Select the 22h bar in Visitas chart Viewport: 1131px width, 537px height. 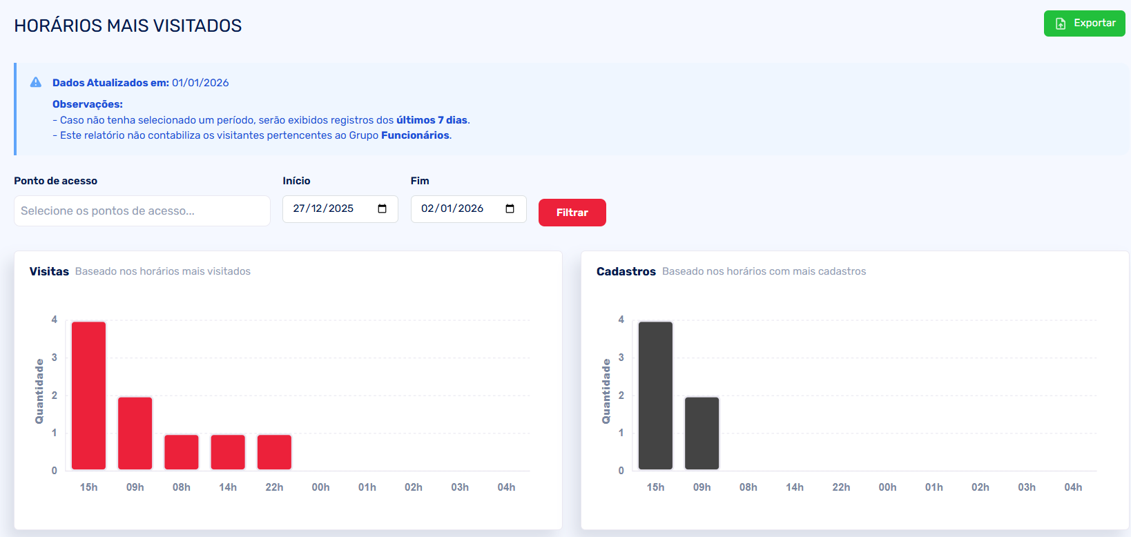coord(274,452)
